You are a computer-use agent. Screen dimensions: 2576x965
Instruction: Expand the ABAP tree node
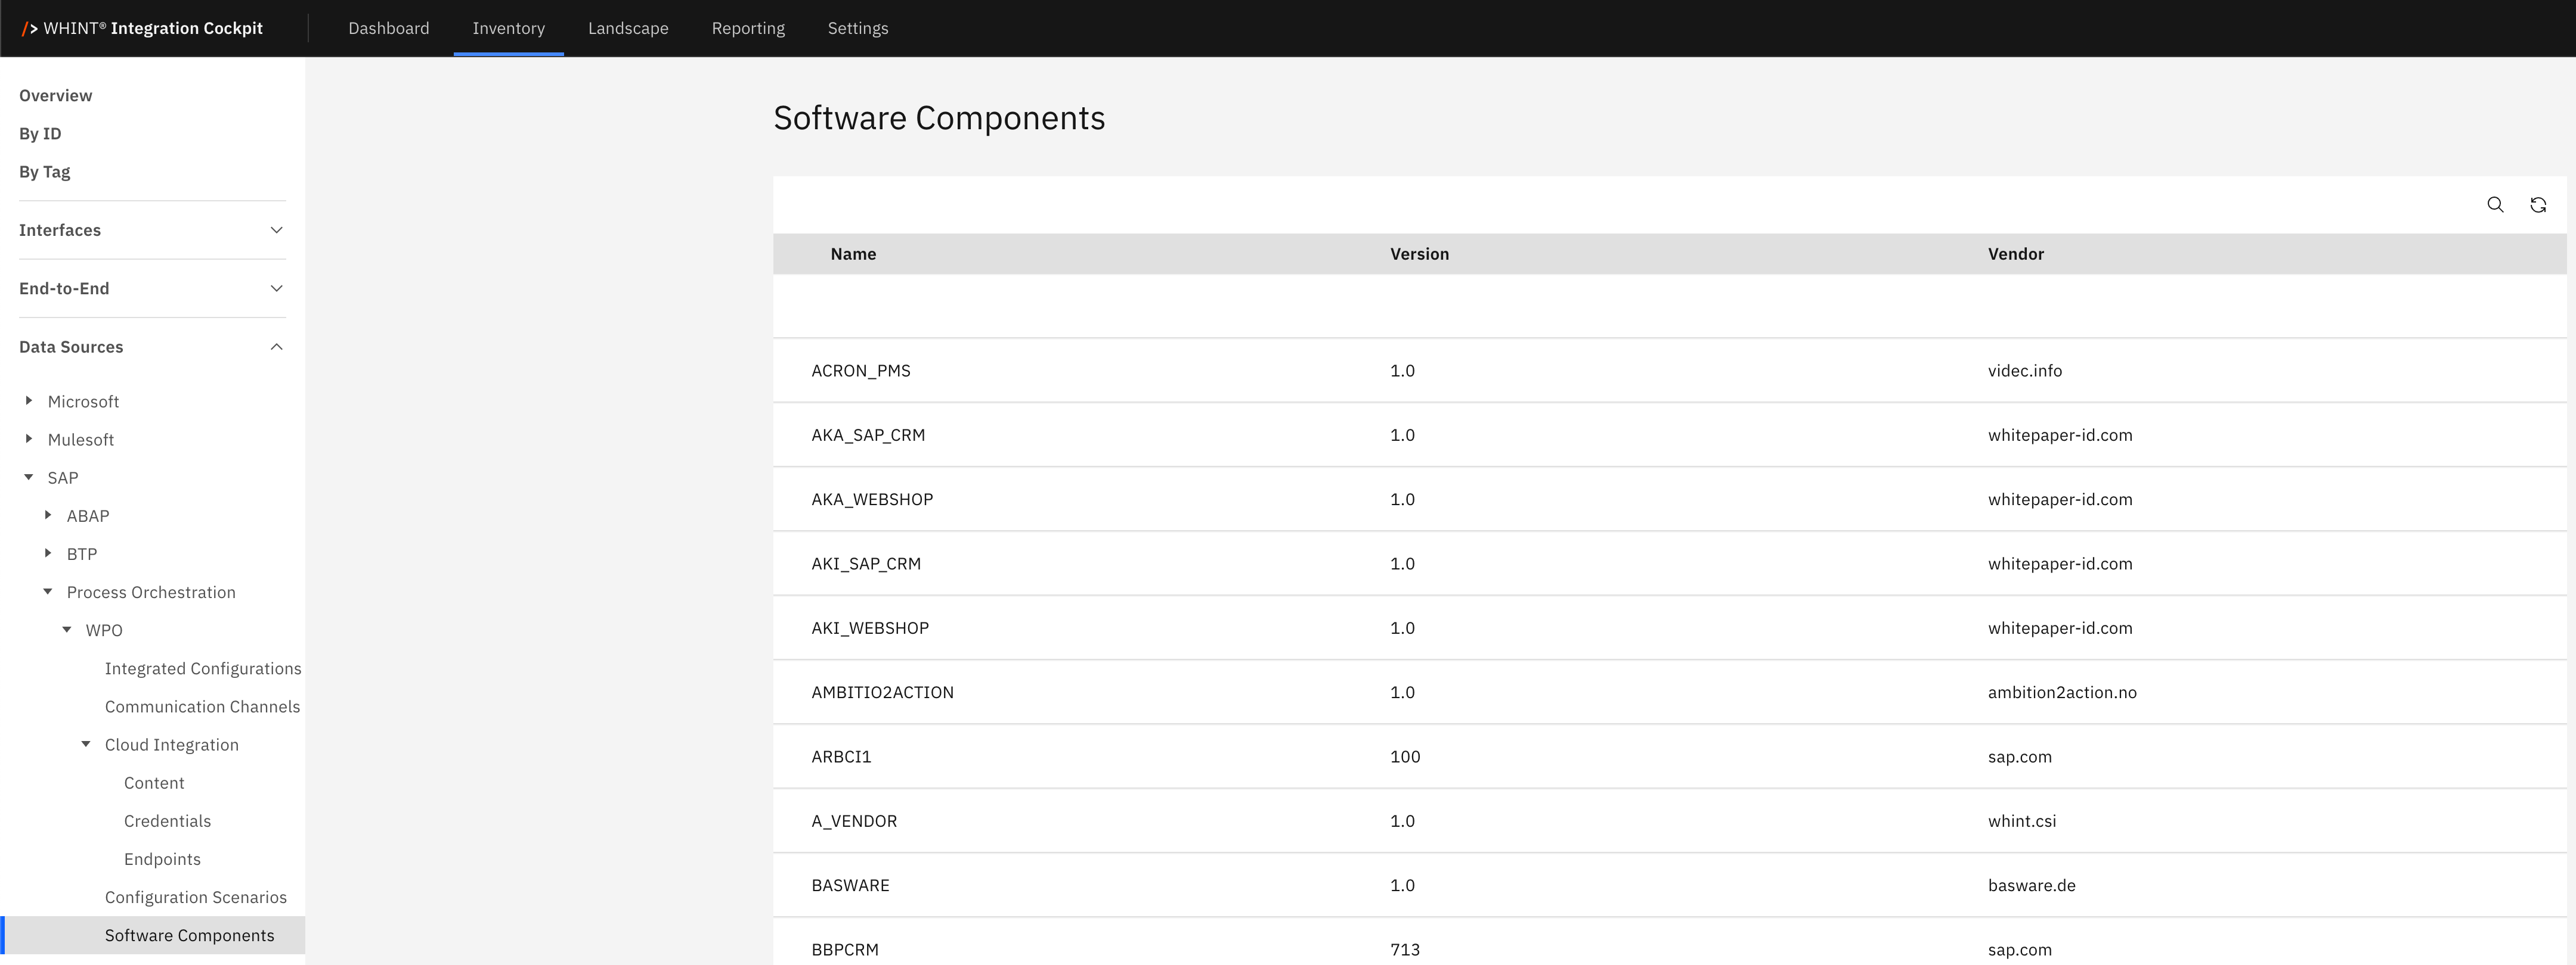[47, 515]
